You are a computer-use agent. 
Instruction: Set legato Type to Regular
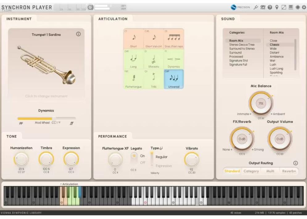coord(161,157)
